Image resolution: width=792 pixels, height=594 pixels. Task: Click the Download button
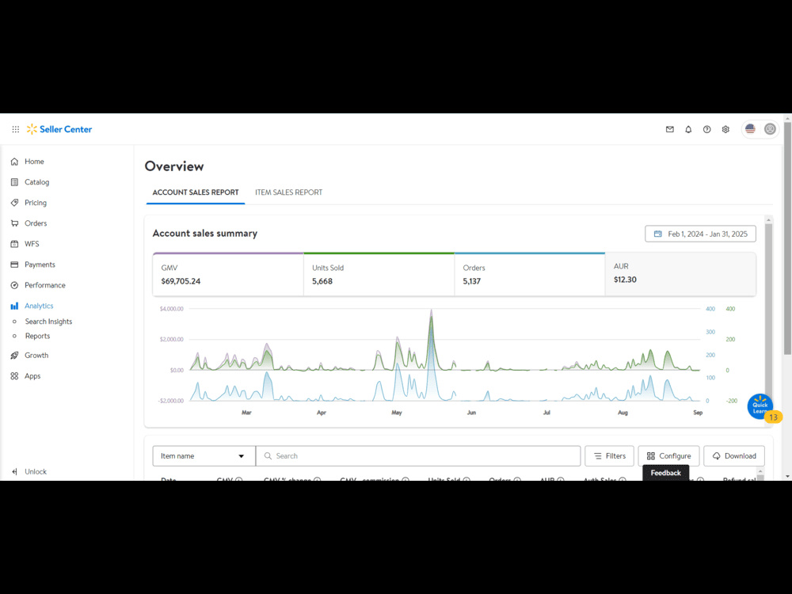pos(734,455)
